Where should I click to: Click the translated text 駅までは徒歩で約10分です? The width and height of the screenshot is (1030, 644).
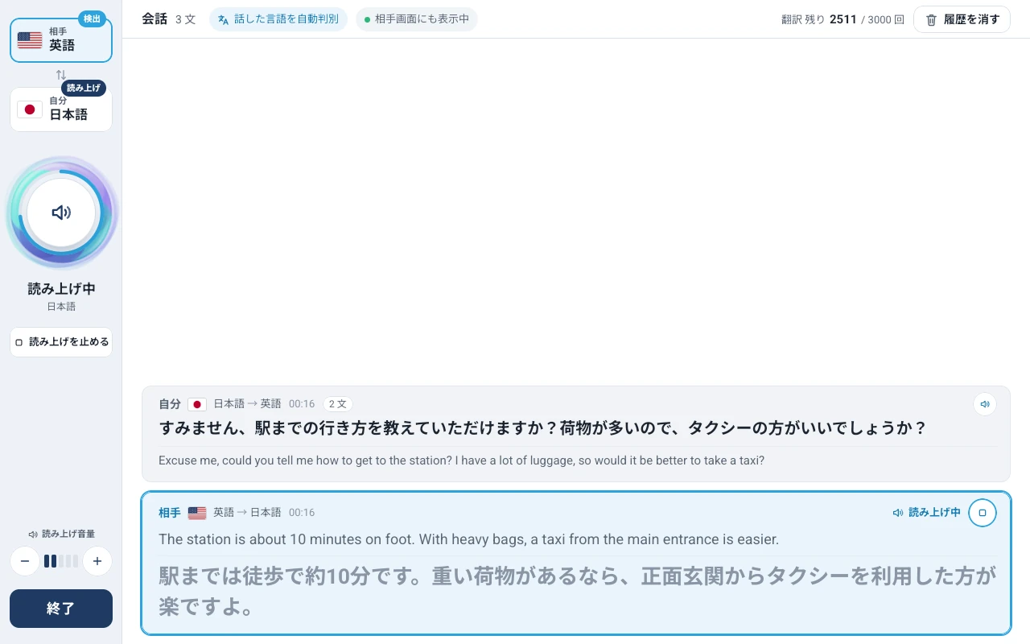click(577, 591)
